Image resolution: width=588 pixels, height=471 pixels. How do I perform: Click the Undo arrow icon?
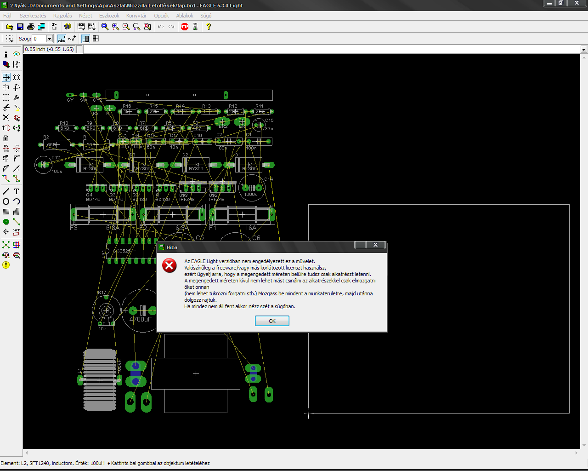click(160, 27)
